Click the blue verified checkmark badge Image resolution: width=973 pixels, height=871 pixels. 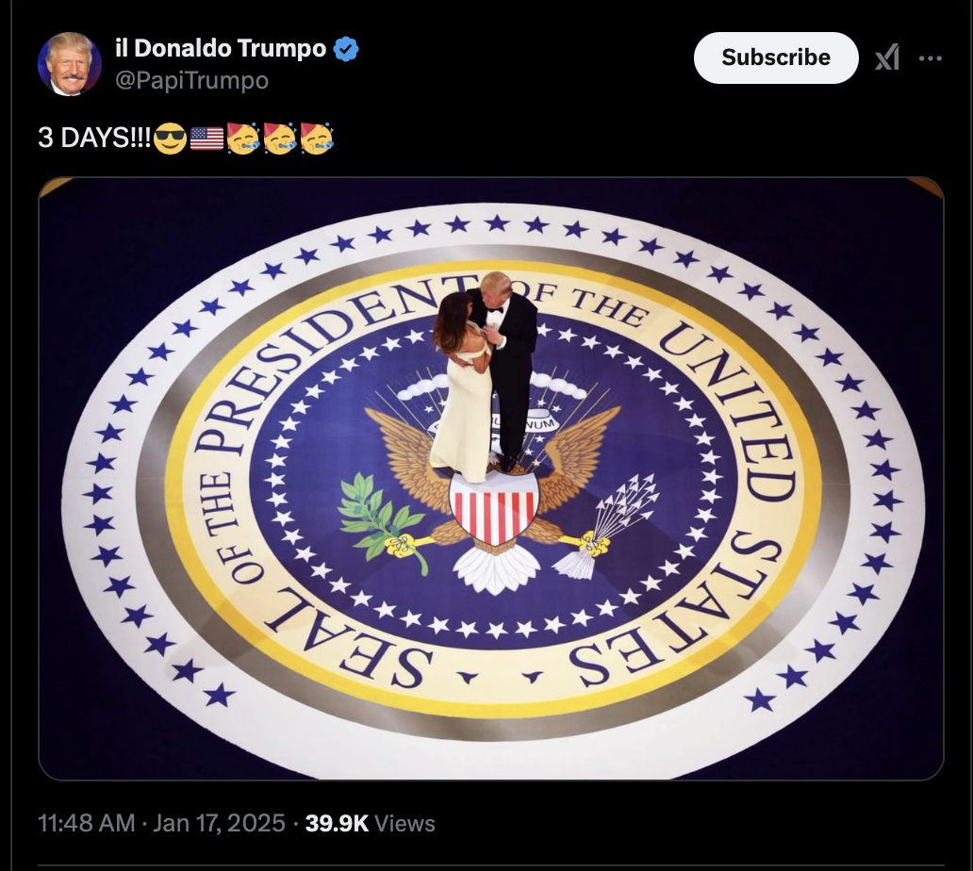pos(346,48)
